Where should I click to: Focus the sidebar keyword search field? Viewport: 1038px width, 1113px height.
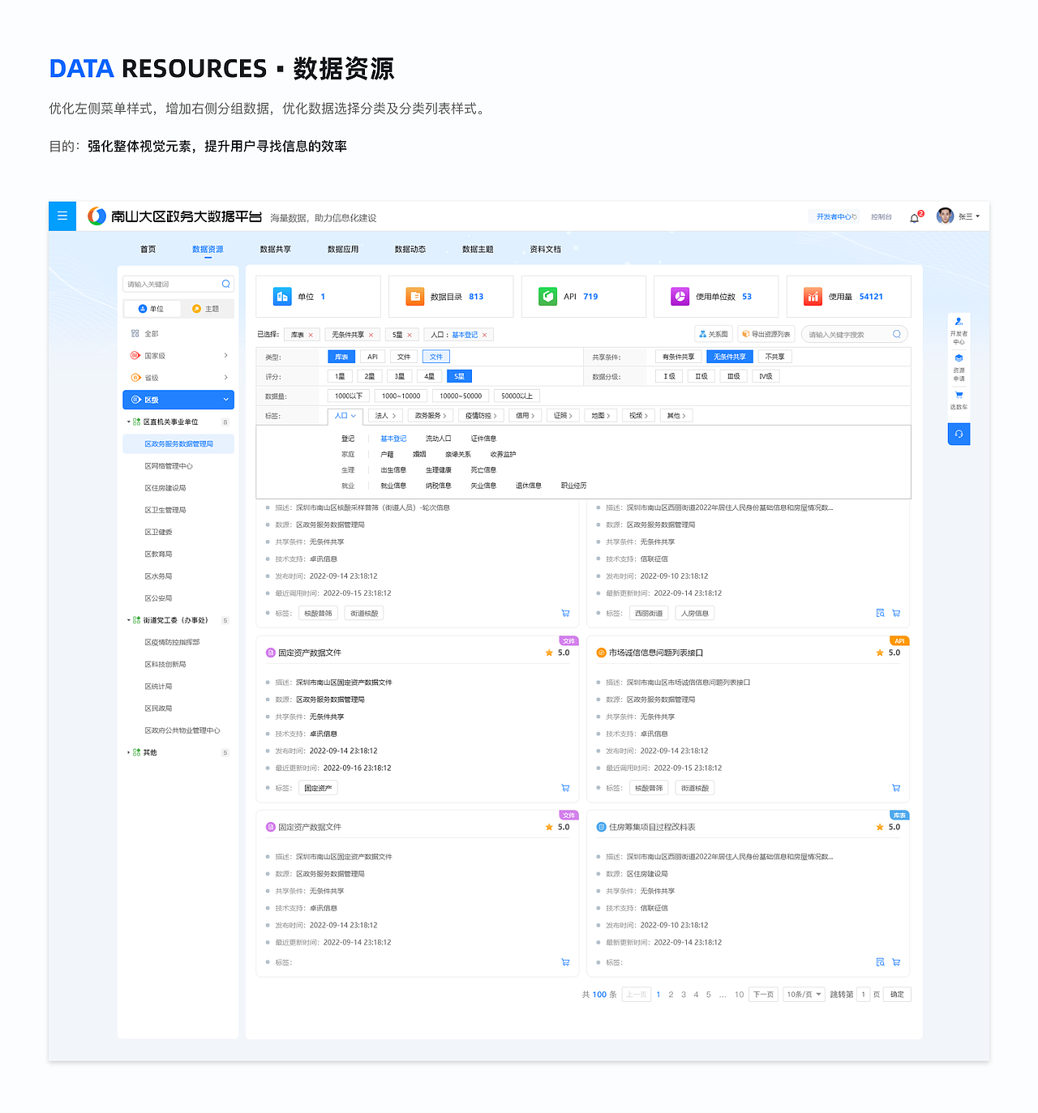178,284
